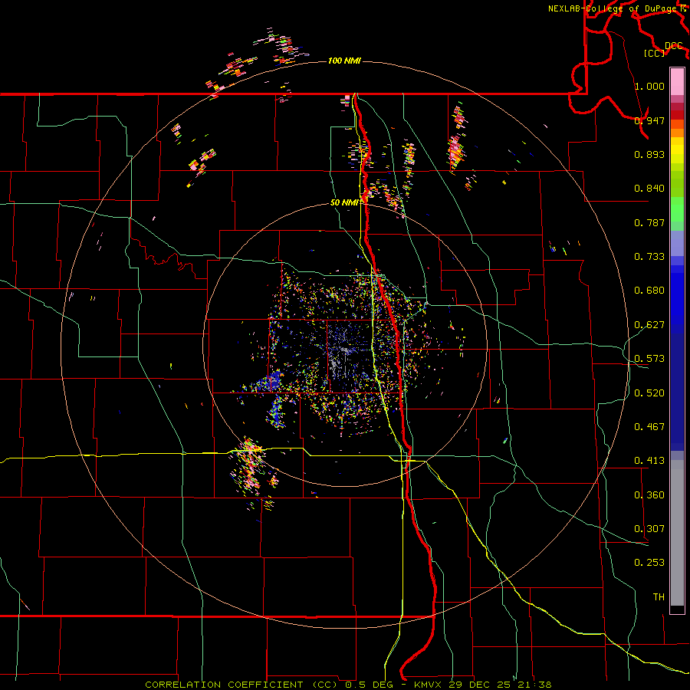Viewport: 690px width, 690px height.
Task: Click the 0.627 color scale value
Action: pos(649,325)
